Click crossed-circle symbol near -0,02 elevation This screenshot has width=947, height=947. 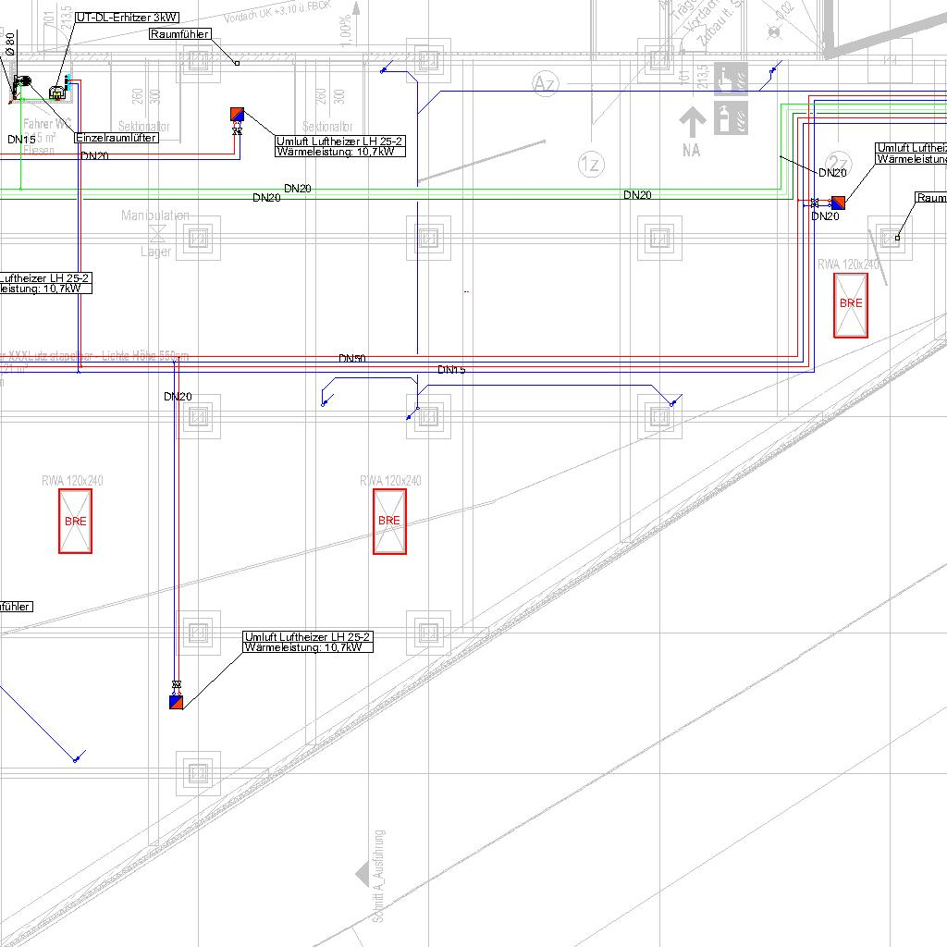click(774, 30)
